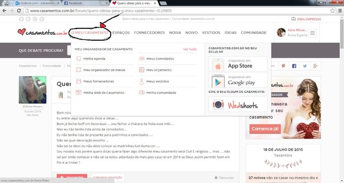Open Minha web de casamento link
This screenshot has height=183, width=344.
pos(104,93)
